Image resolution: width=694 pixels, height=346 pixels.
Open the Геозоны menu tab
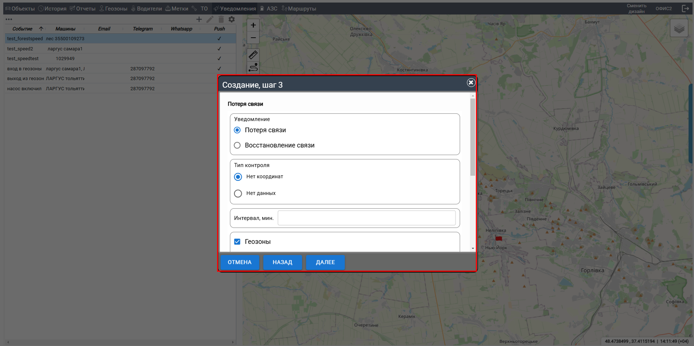(113, 8)
